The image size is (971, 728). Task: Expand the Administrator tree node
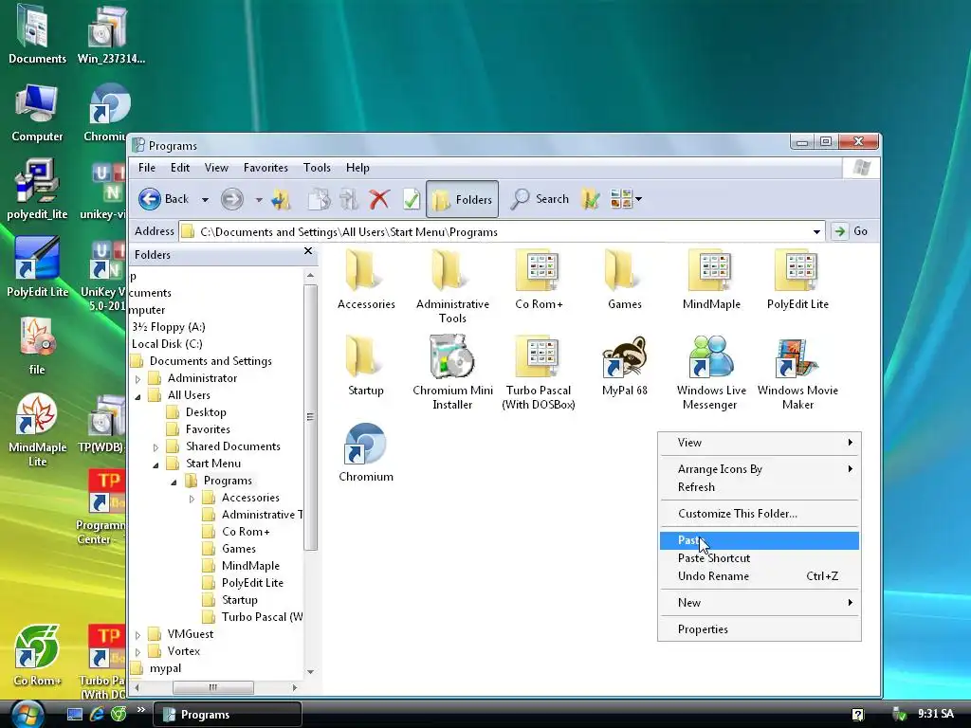point(138,378)
